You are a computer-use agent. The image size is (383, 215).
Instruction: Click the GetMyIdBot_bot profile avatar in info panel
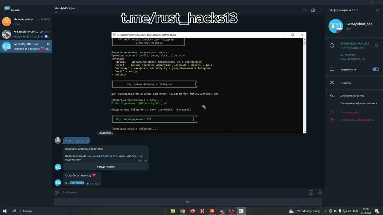336,26
